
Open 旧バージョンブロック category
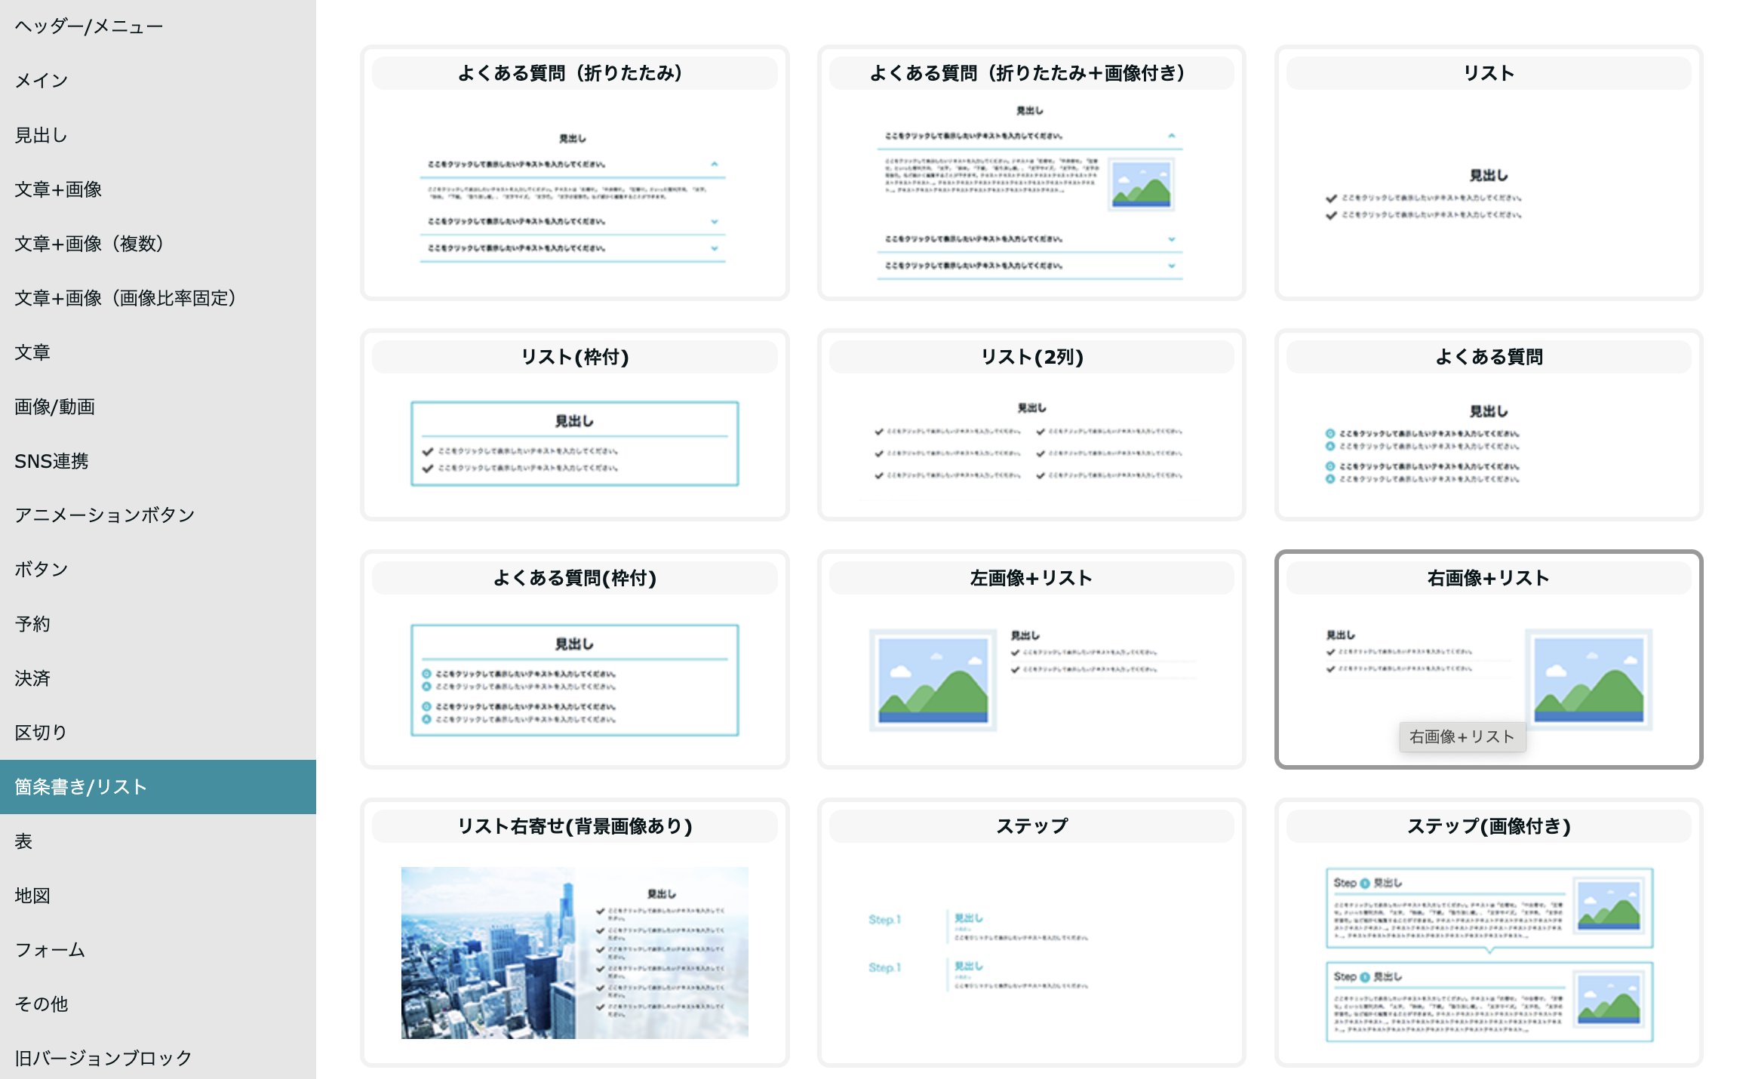pos(103,1058)
